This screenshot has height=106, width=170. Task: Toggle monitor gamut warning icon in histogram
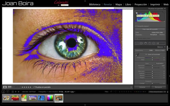coord(136,12)
